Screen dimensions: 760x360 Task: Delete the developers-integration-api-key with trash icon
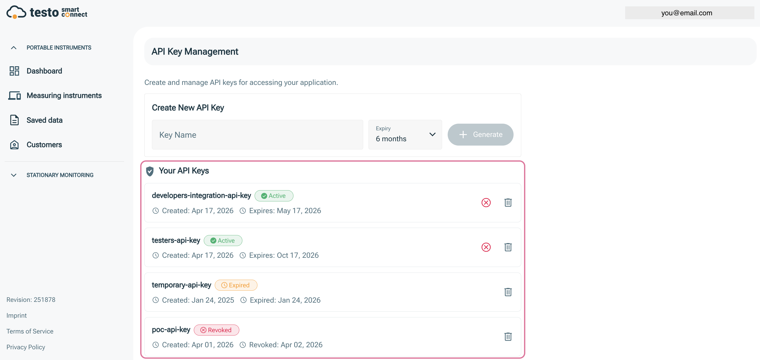pos(508,202)
